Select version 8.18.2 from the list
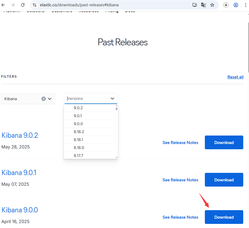The width and height of the screenshot is (249, 228). point(90,132)
